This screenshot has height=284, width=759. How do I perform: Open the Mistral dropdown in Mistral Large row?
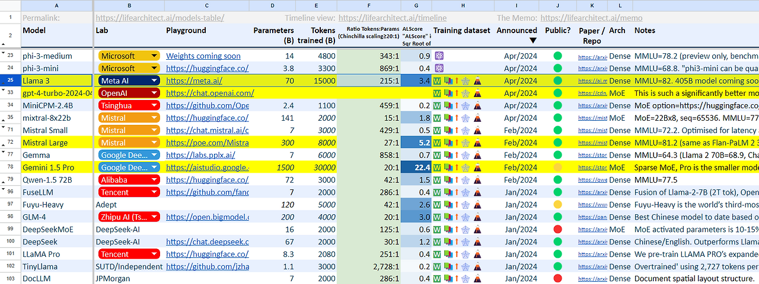(x=155, y=143)
